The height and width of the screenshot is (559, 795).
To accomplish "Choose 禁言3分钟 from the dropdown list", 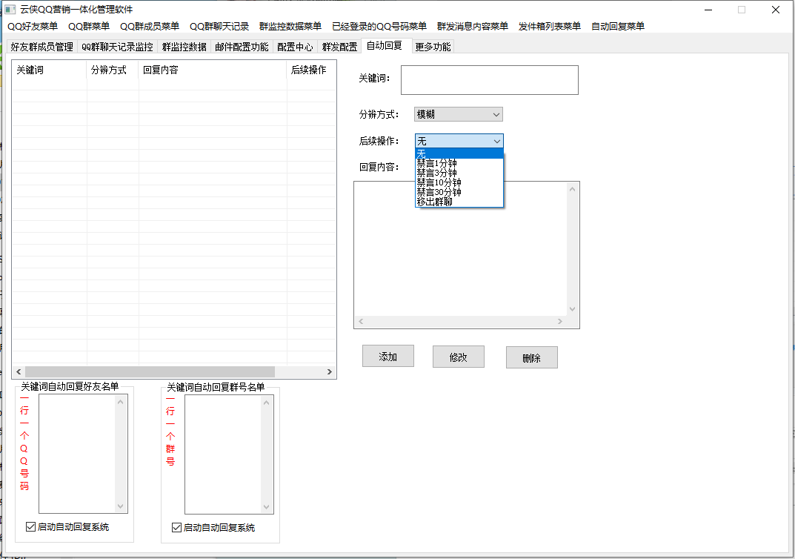I will 459,173.
